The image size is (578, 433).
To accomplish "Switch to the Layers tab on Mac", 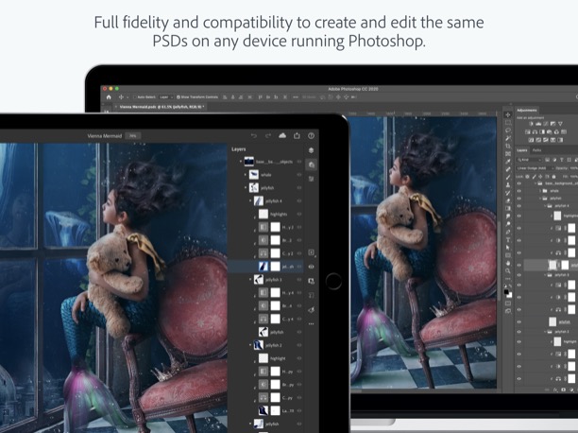I will tap(522, 150).
